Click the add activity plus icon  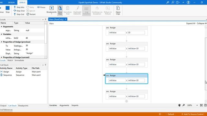pyautogui.click(x=126, y=101)
